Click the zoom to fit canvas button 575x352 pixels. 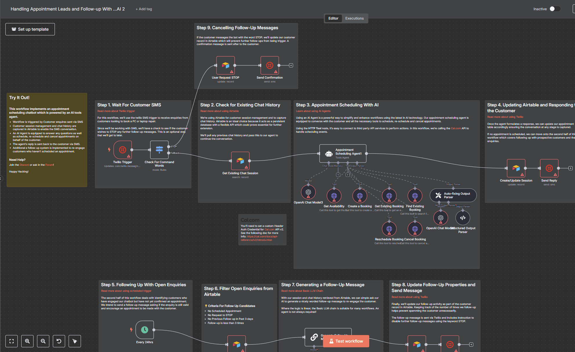tap(12, 341)
